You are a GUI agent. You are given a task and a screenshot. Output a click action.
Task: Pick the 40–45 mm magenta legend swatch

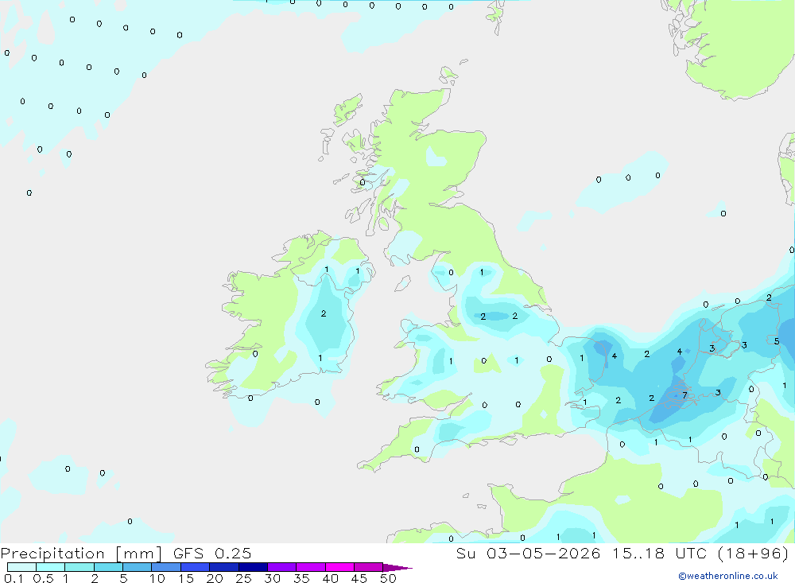pos(339,567)
